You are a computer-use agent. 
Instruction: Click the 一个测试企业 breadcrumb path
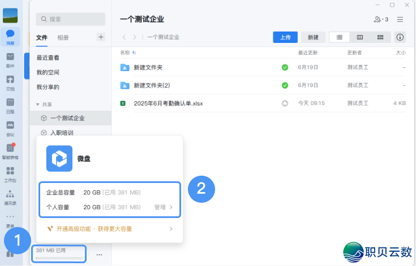pyautogui.click(x=163, y=37)
